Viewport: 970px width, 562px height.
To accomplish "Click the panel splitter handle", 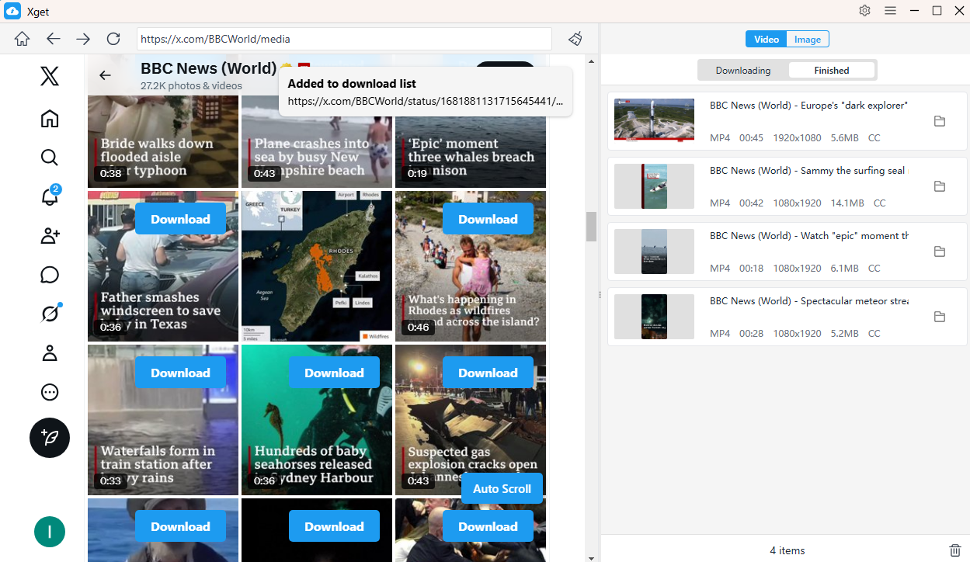I will [x=599, y=295].
